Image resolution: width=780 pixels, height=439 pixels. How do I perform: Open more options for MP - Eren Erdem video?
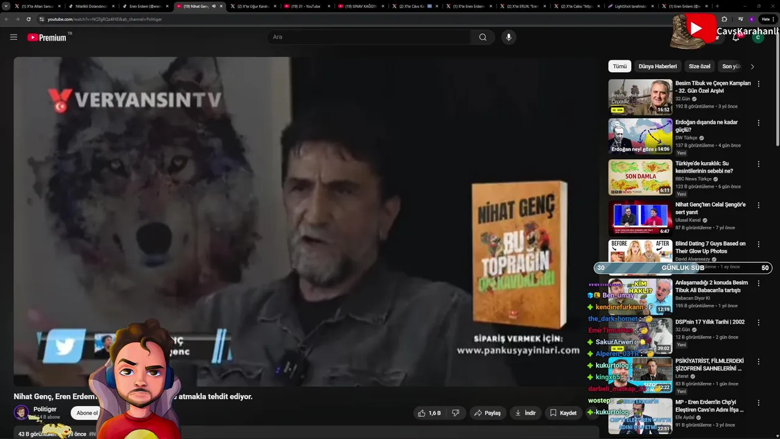click(x=759, y=402)
